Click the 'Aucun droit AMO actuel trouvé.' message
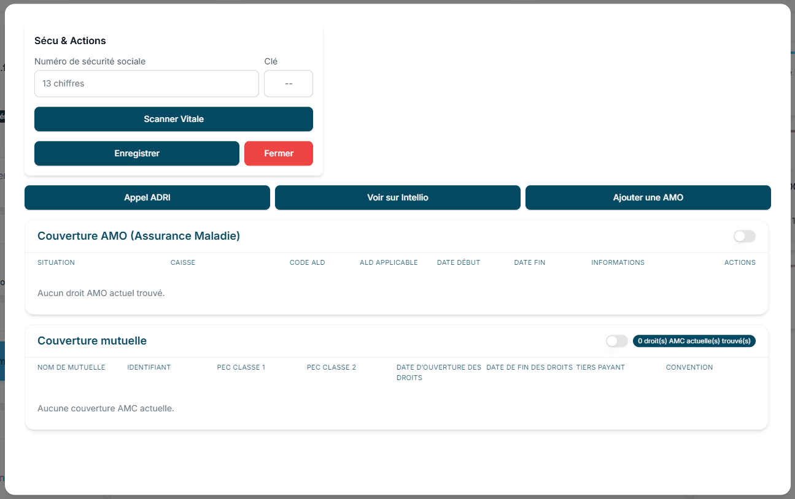This screenshot has width=795, height=499. click(x=101, y=293)
